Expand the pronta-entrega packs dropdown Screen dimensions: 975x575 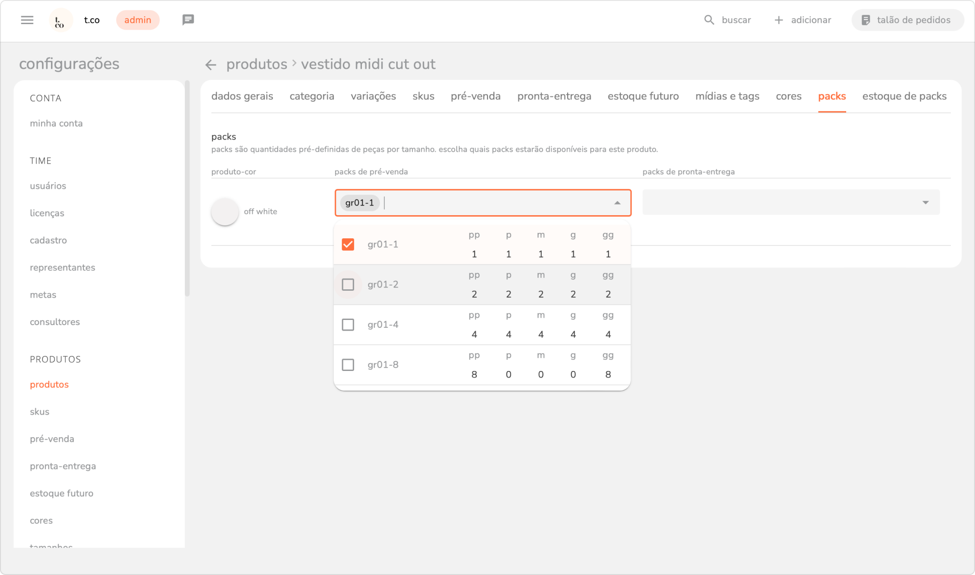click(925, 202)
